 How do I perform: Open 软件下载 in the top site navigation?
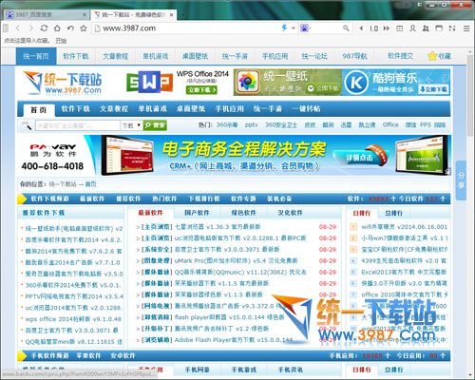(x=76, y=56)
